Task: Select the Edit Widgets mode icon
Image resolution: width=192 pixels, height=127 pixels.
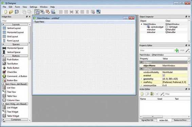Action: click(x=37, y=12)
